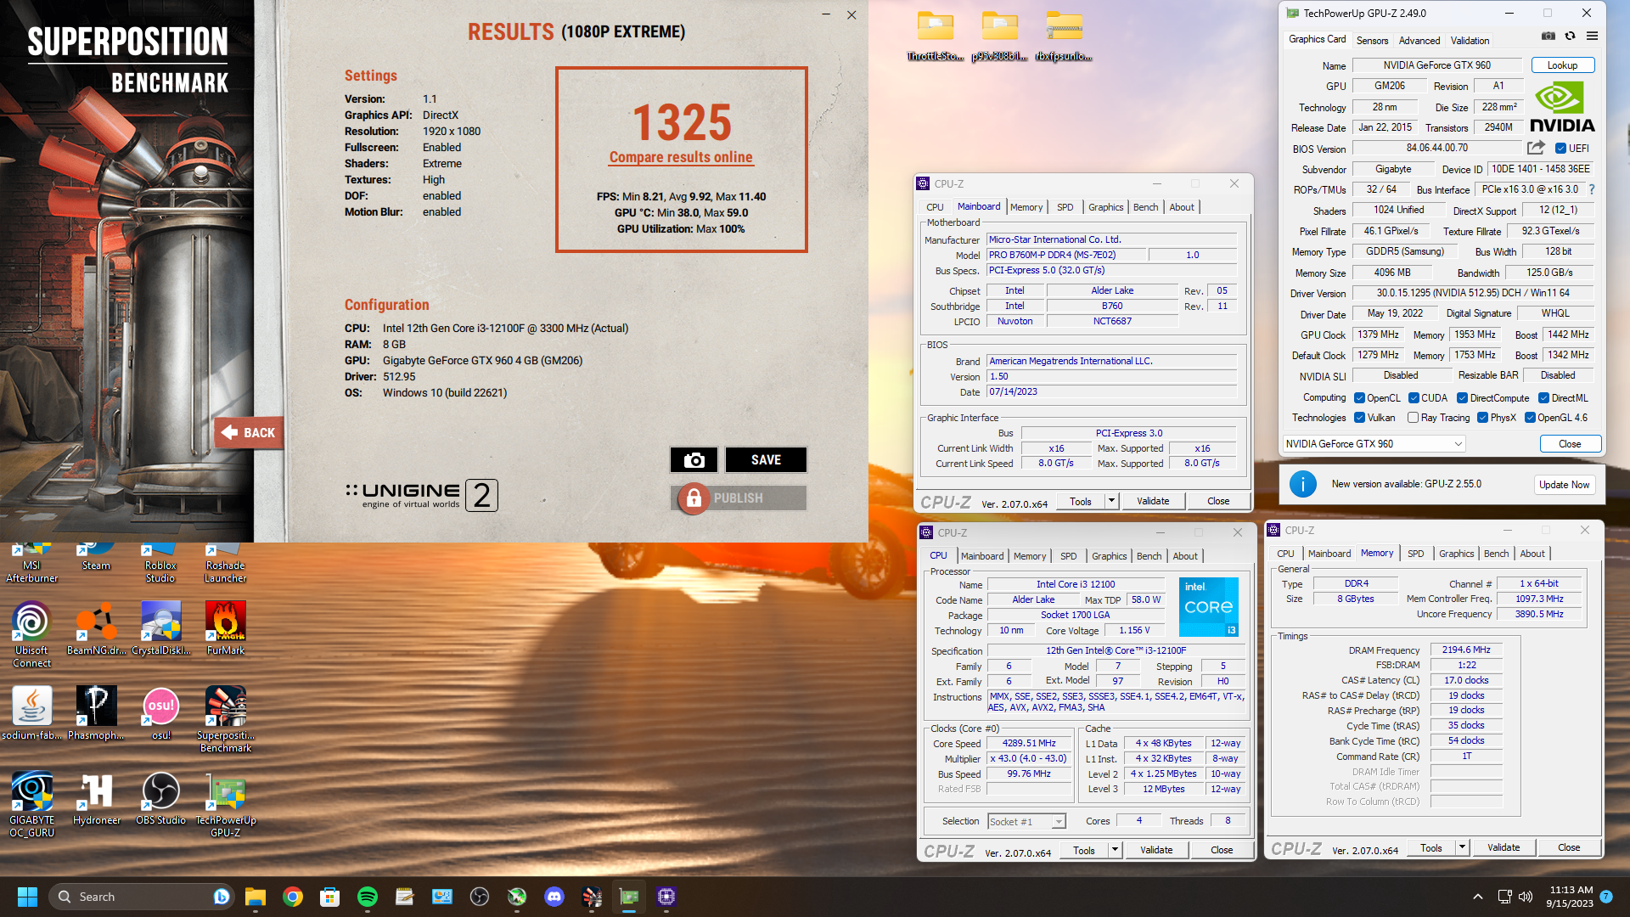Open osu! desktop icon

(x=160, y=713)
